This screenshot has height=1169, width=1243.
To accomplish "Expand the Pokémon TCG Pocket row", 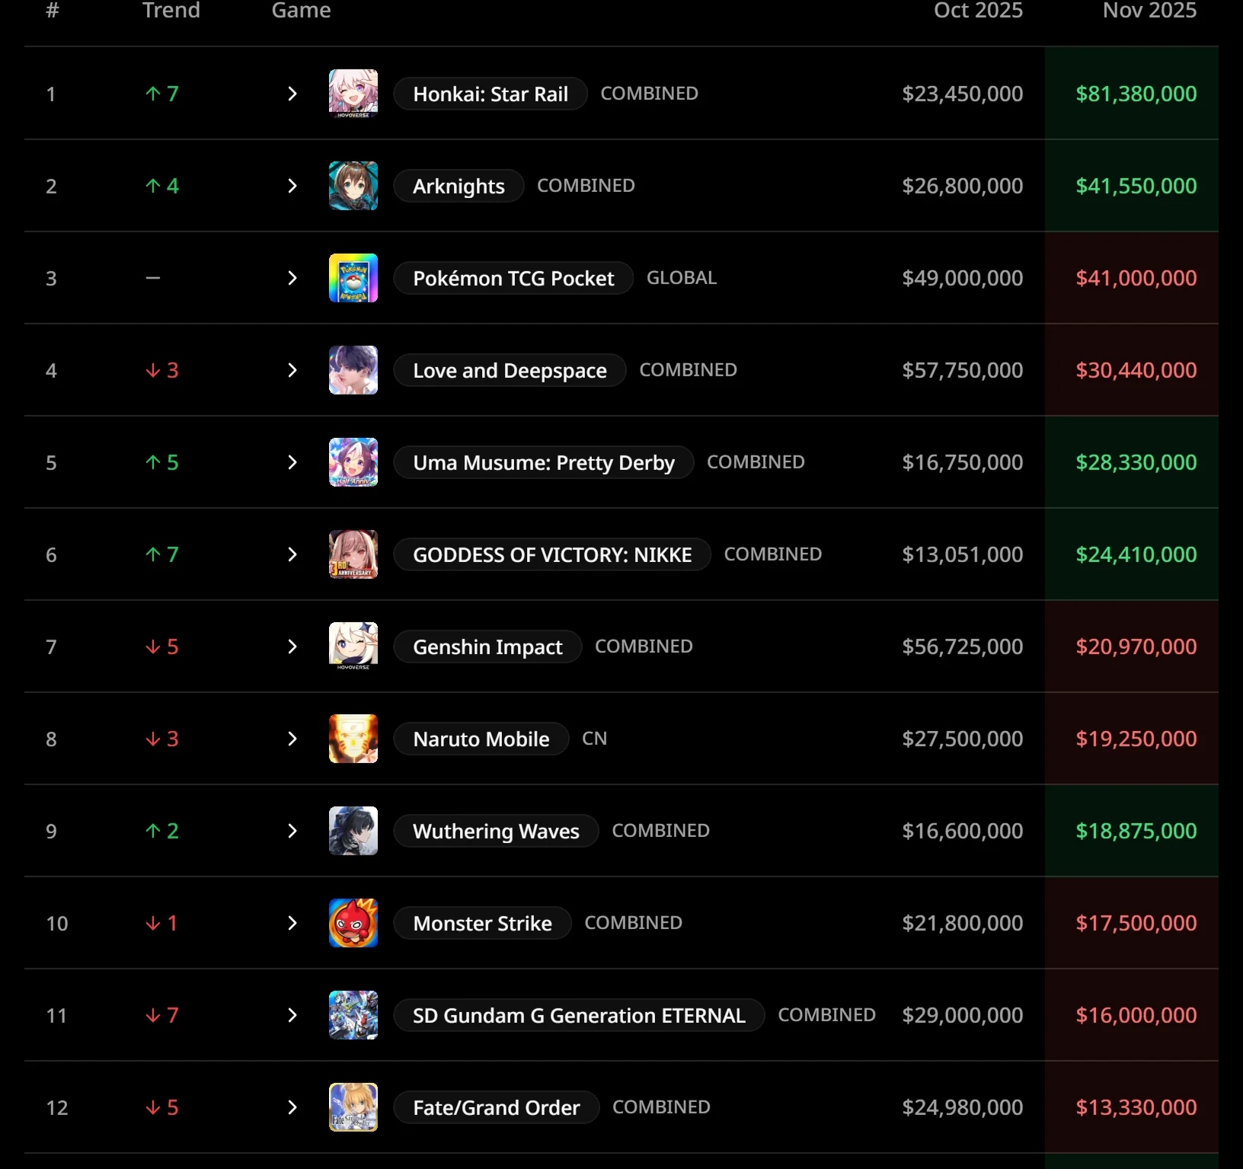I will 292,278.
